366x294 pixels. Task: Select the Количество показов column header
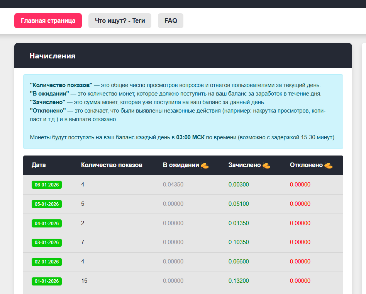click(112, 165)
